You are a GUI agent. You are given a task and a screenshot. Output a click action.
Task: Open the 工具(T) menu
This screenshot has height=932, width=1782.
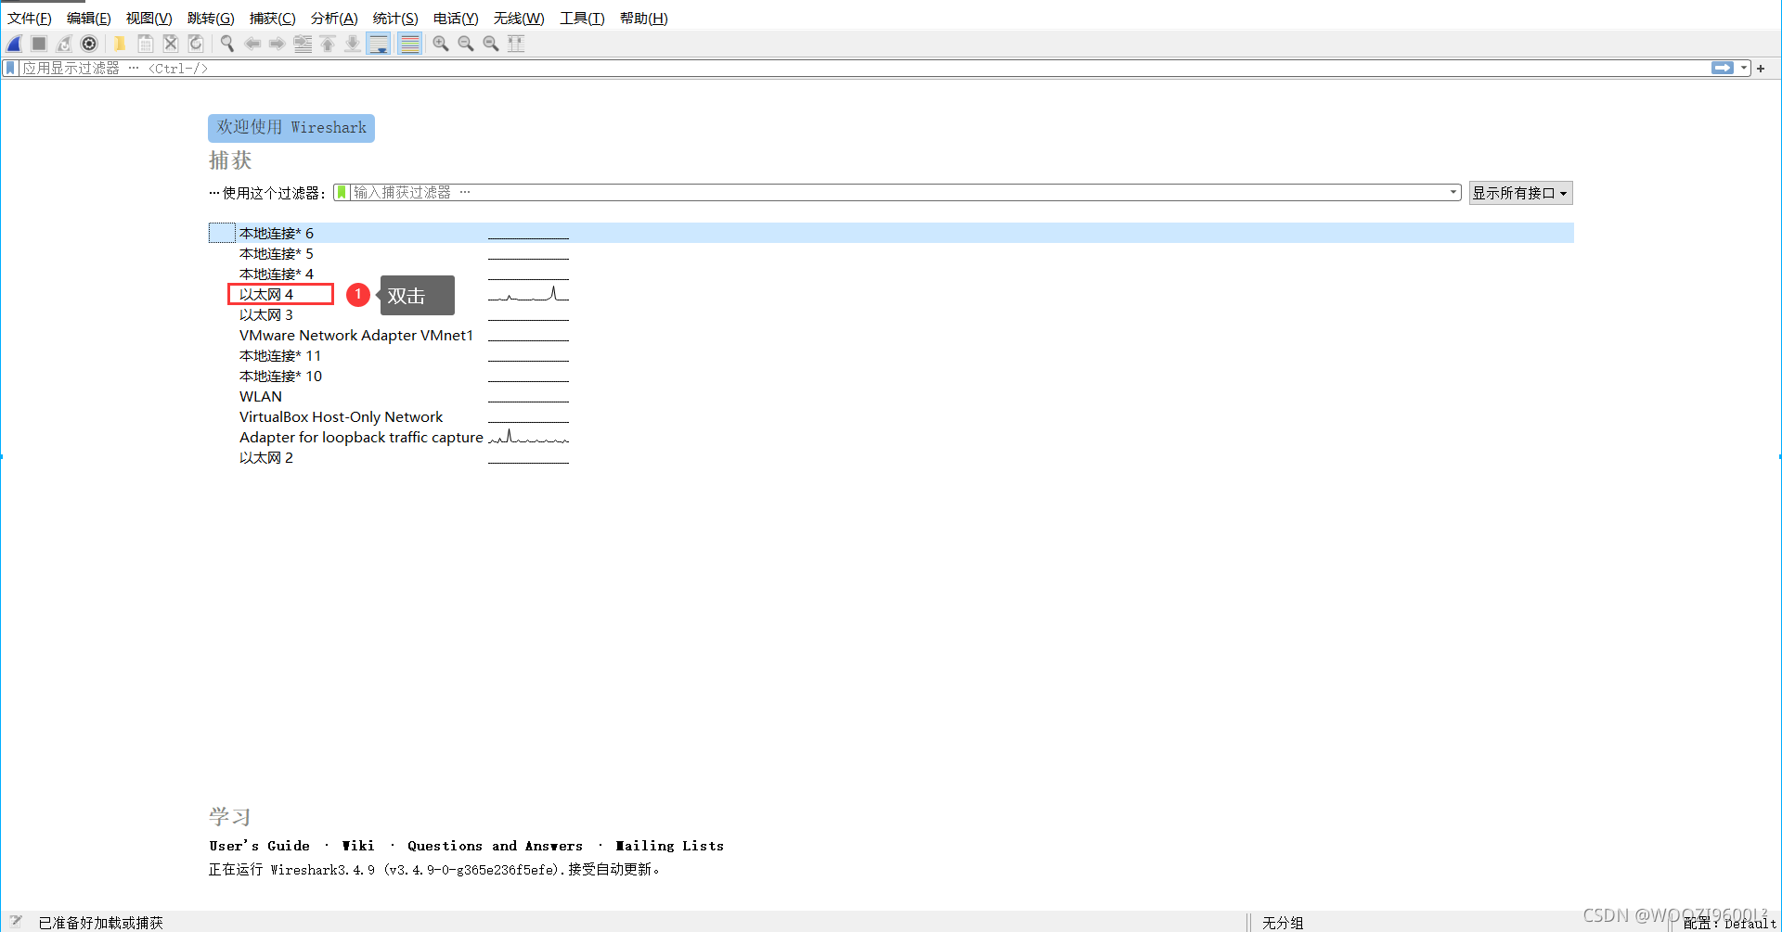(582, 19)
